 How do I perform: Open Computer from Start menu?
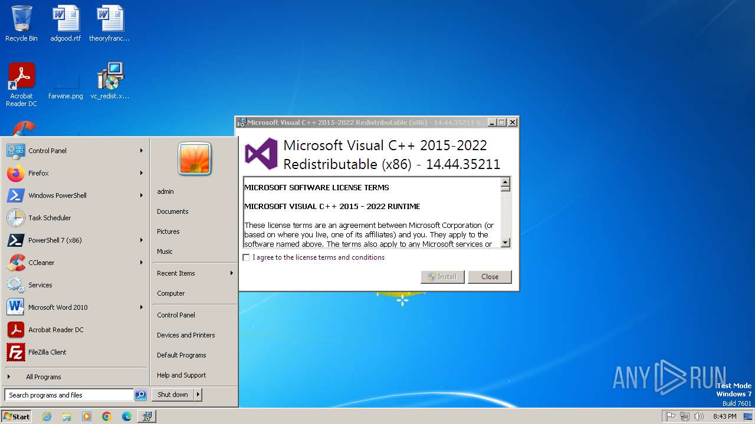[195, 293]
